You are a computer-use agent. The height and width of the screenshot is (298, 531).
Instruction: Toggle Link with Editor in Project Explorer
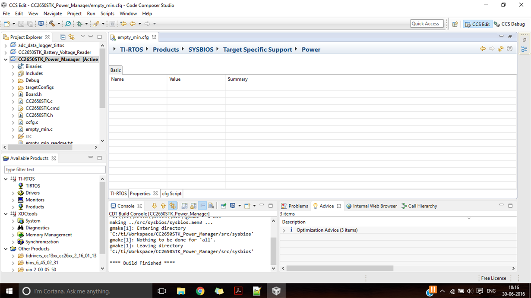(x=72, y=37)
